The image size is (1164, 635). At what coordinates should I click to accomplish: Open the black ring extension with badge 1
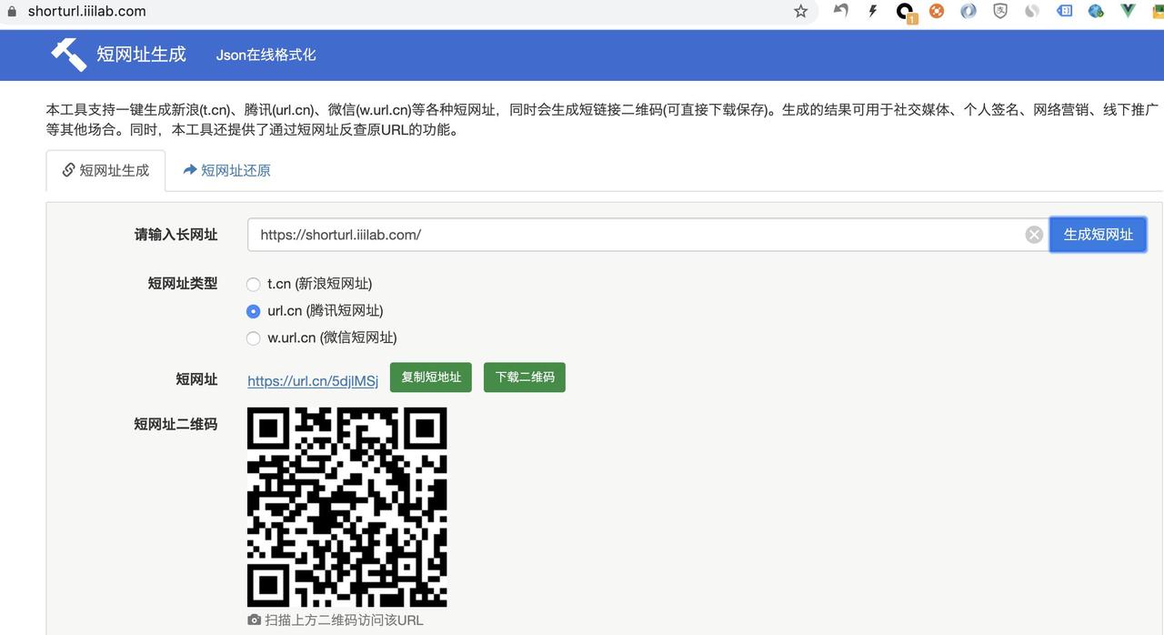coord(905,12)
